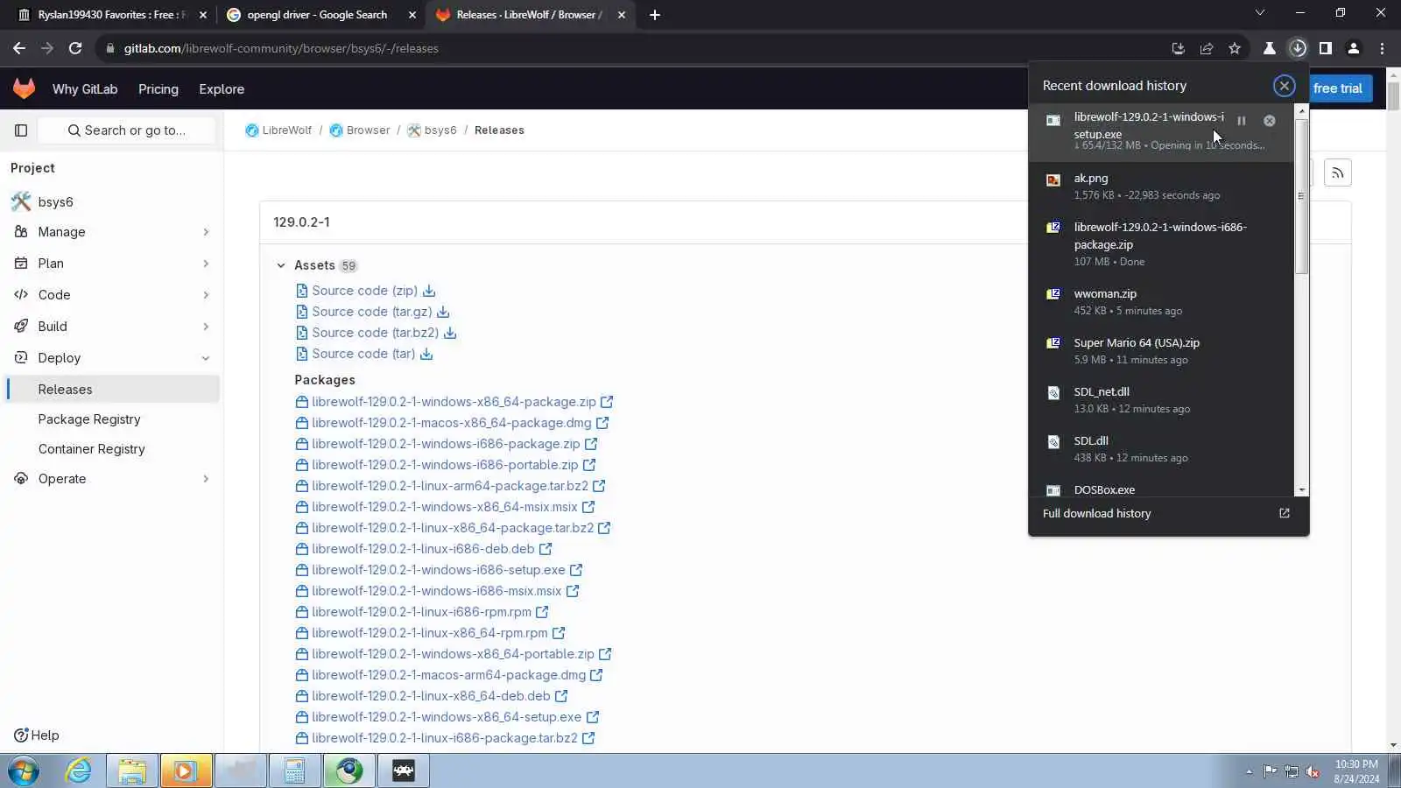Reload the current page

75,48
